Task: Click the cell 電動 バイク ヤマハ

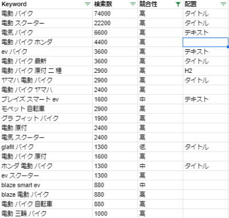Action: pos(46,89)
